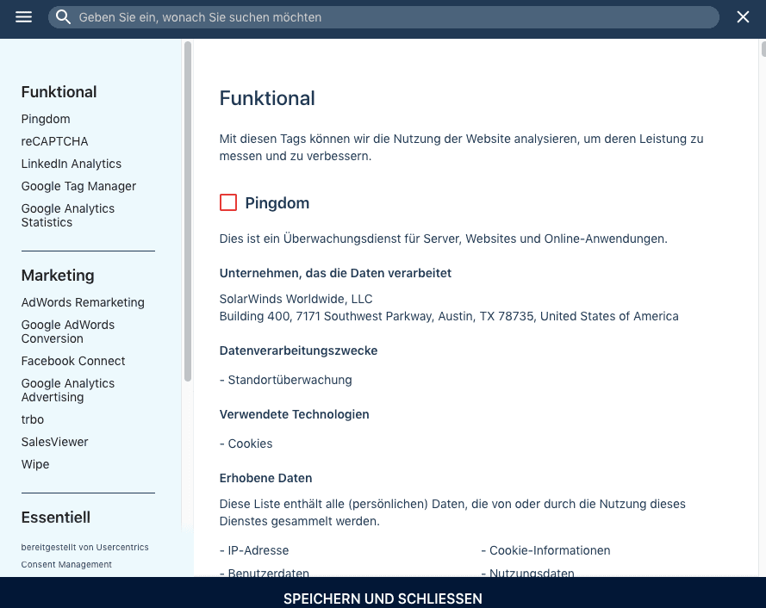Screen dimensions: 766x608
Task: Click the SolarWinds Worldwide, LLC text
Action: point(296,299)
